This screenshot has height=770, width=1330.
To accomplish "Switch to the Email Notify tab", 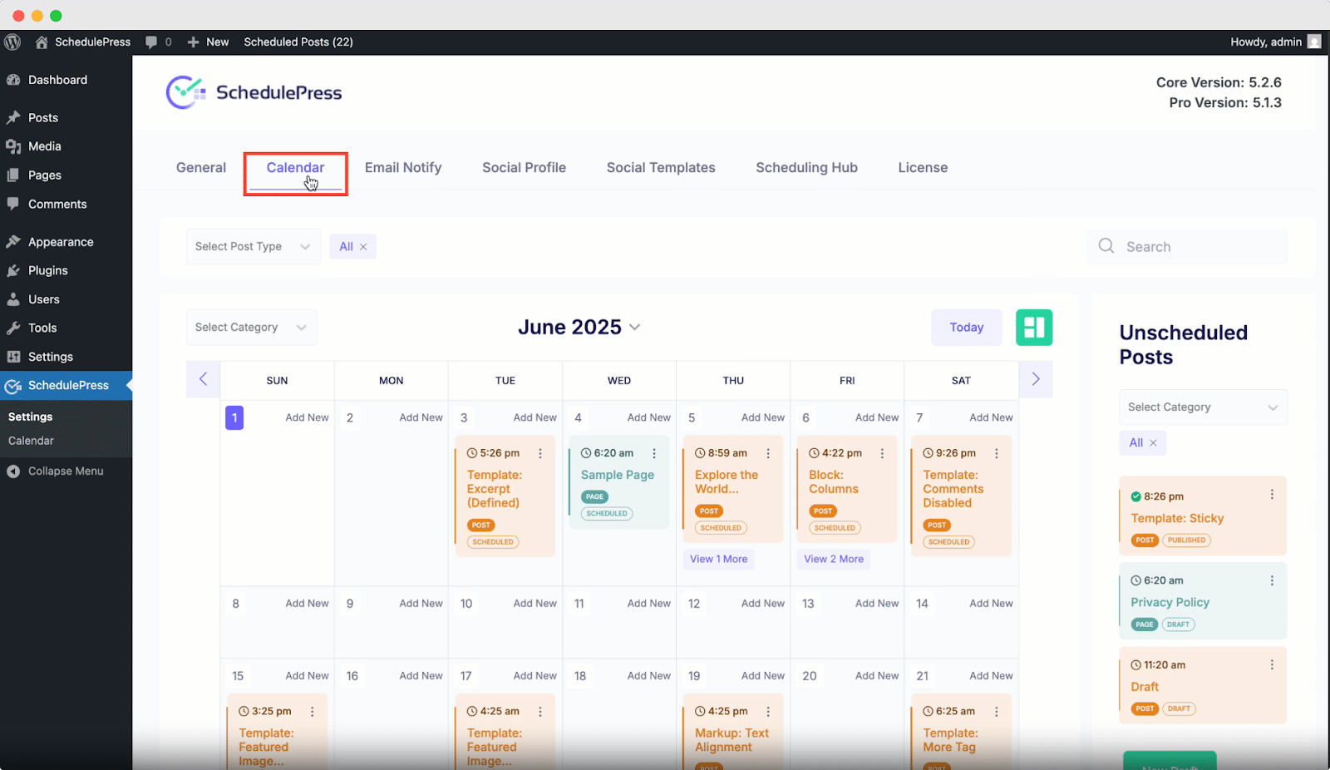I will pyautogui.click(x=403, y=167).
